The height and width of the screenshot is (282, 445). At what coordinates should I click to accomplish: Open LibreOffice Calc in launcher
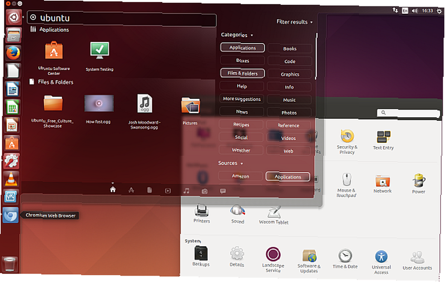click(12, 107)
